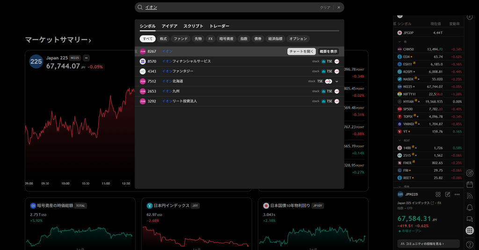This screenshot has height=250, width=479.
Task: Click the Japan 10Y bond card flag icon
Action: tap(266, 206)
